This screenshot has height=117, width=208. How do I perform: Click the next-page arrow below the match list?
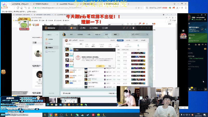(76, 88)
